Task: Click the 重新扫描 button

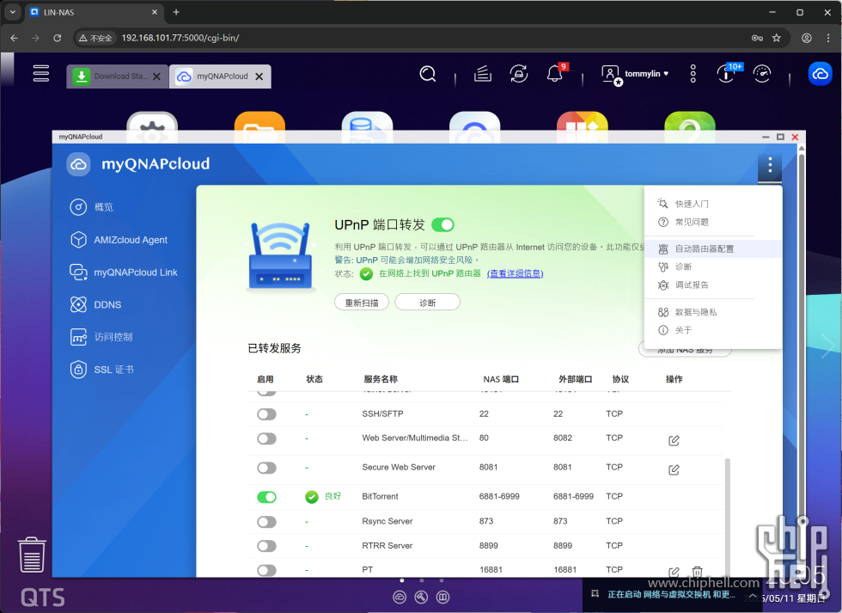Action: [x=362, y=303]
